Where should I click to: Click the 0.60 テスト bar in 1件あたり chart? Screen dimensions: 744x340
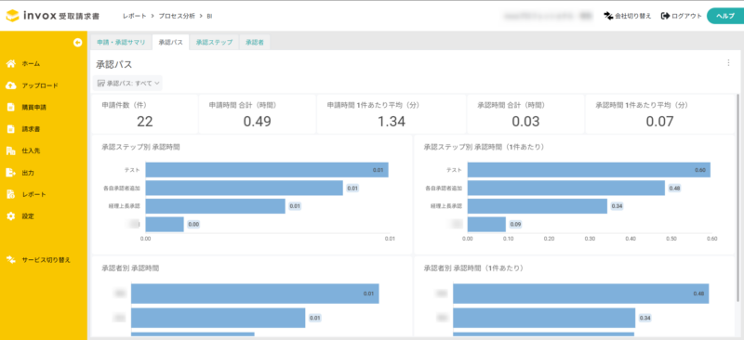[589, 170]
